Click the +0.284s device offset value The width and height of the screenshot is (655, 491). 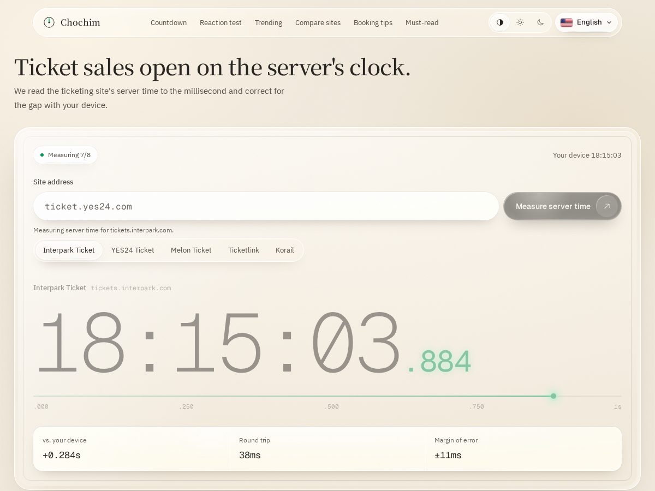(x=62, y=455)
